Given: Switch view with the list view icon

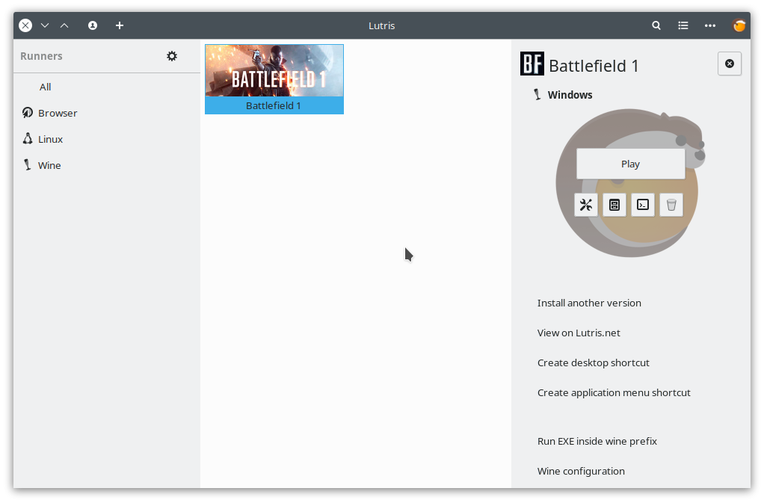Looking at the screenshot, I should point(683,25).
